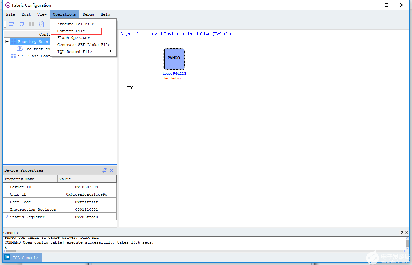Click the TCL icon on the console tab
This screenshot has height=265, width=412.
tap(7, 257)
